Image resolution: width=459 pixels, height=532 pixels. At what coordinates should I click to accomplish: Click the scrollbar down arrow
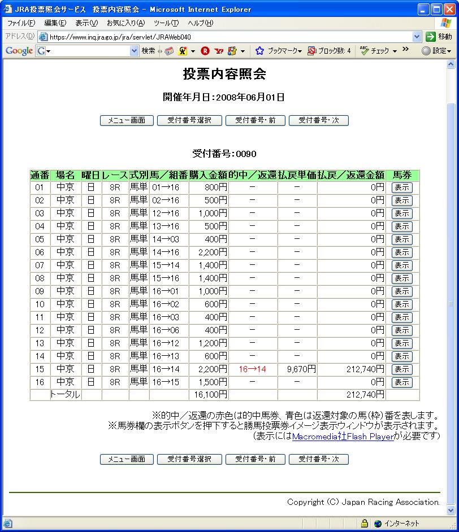(x=451, y=510)
